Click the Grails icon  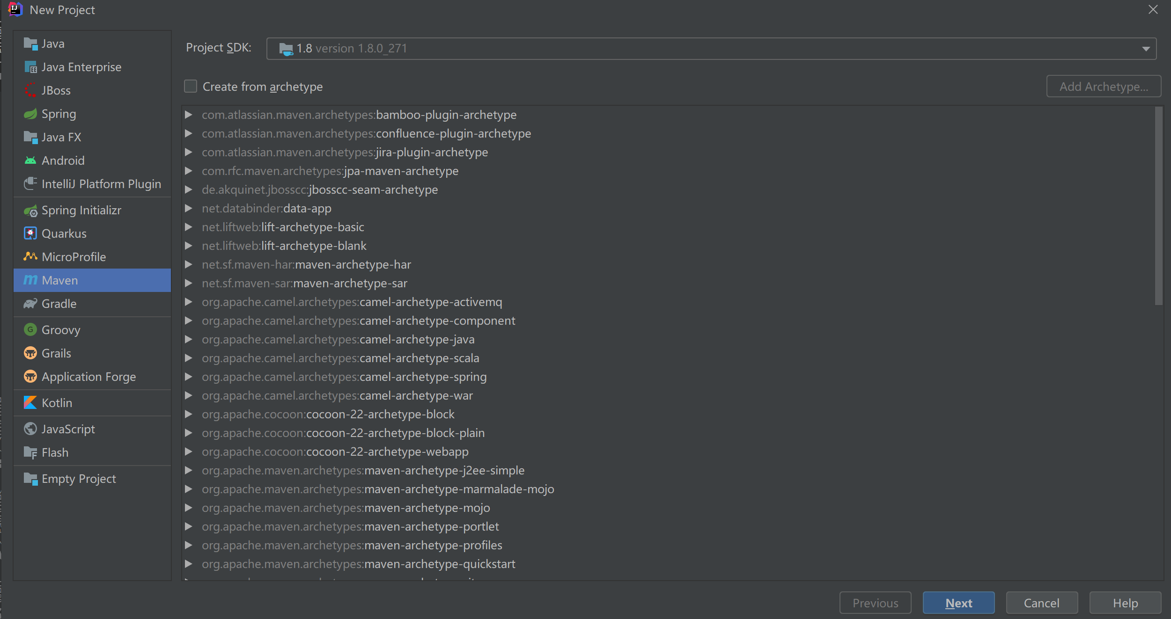[x=30, y=353]
